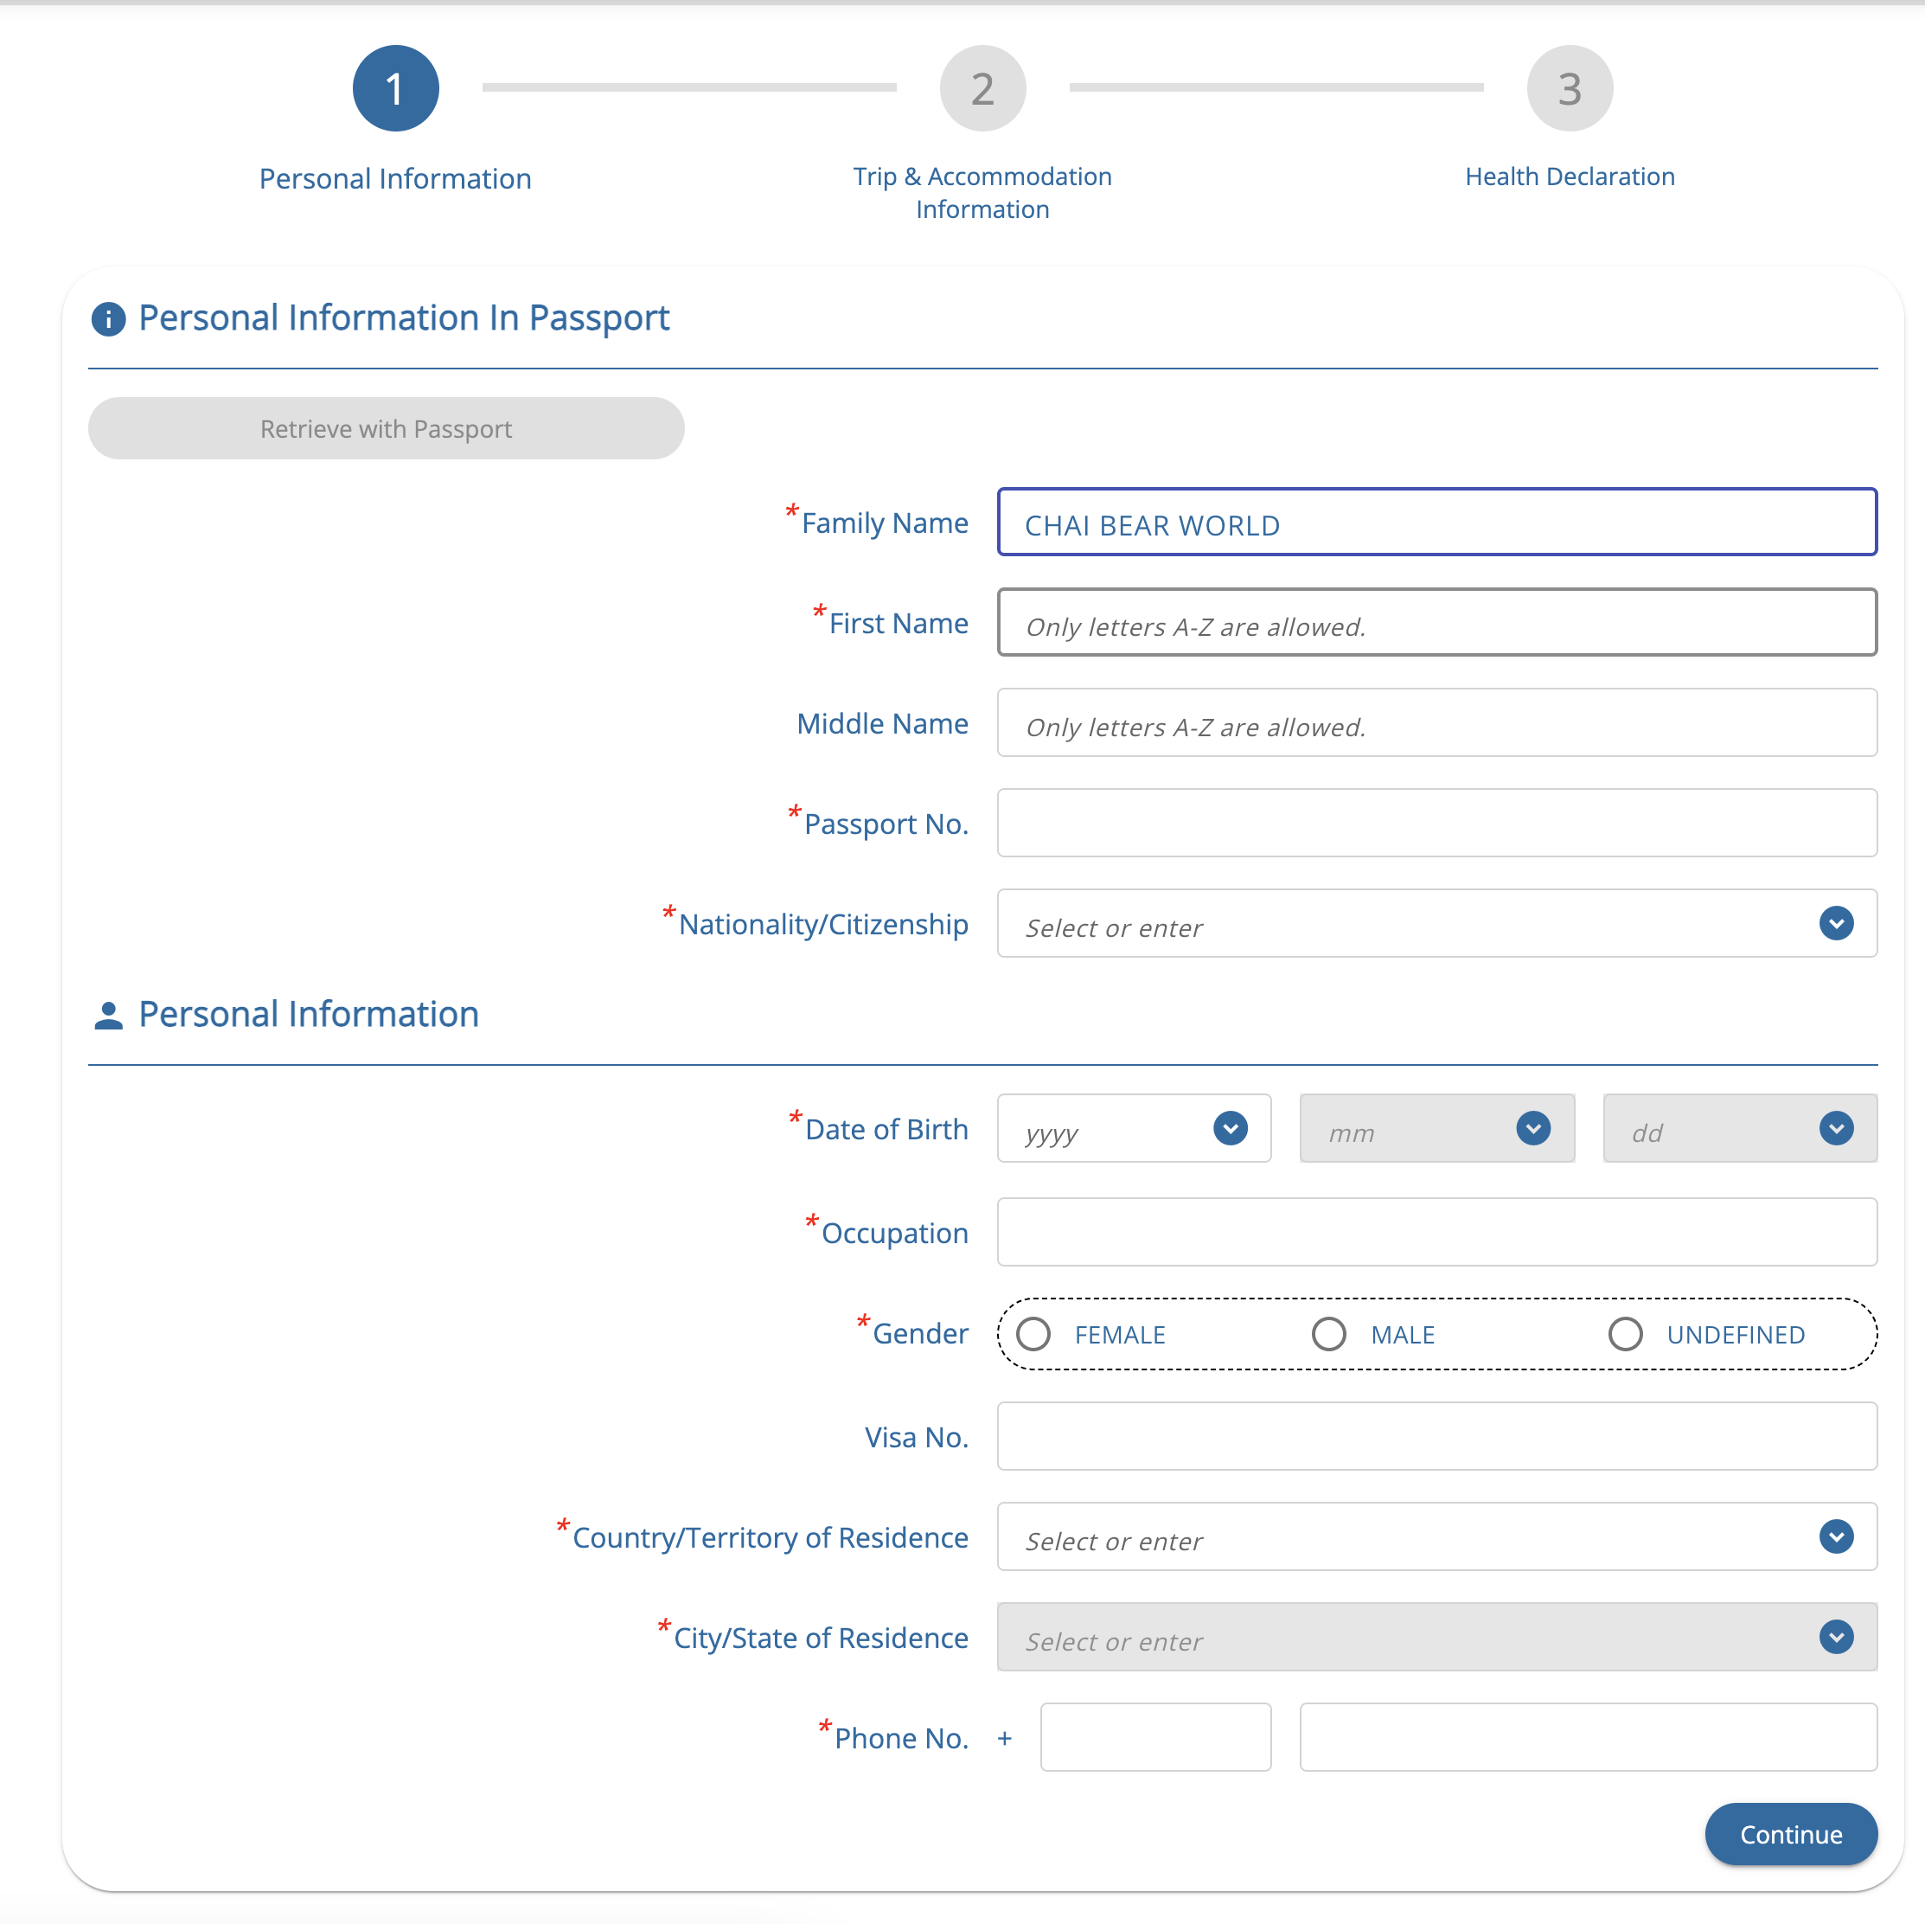Click the person icon beside Personal Information heading
Image resolution: width=1925 pixels, height=1924 pixels.
coord(107,1015)
